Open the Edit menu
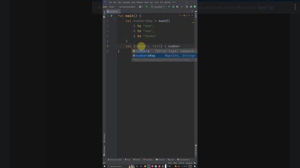 pos(114,2)
